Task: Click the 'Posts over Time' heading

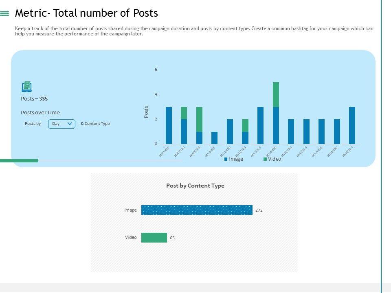Action: (x=40, y=113)
